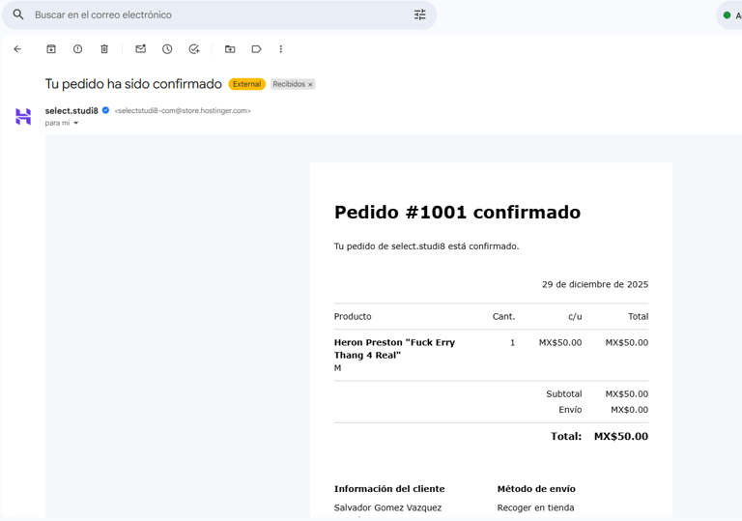
Task: Click the Recibidos label chip
Action: click(x=289, y=84)
